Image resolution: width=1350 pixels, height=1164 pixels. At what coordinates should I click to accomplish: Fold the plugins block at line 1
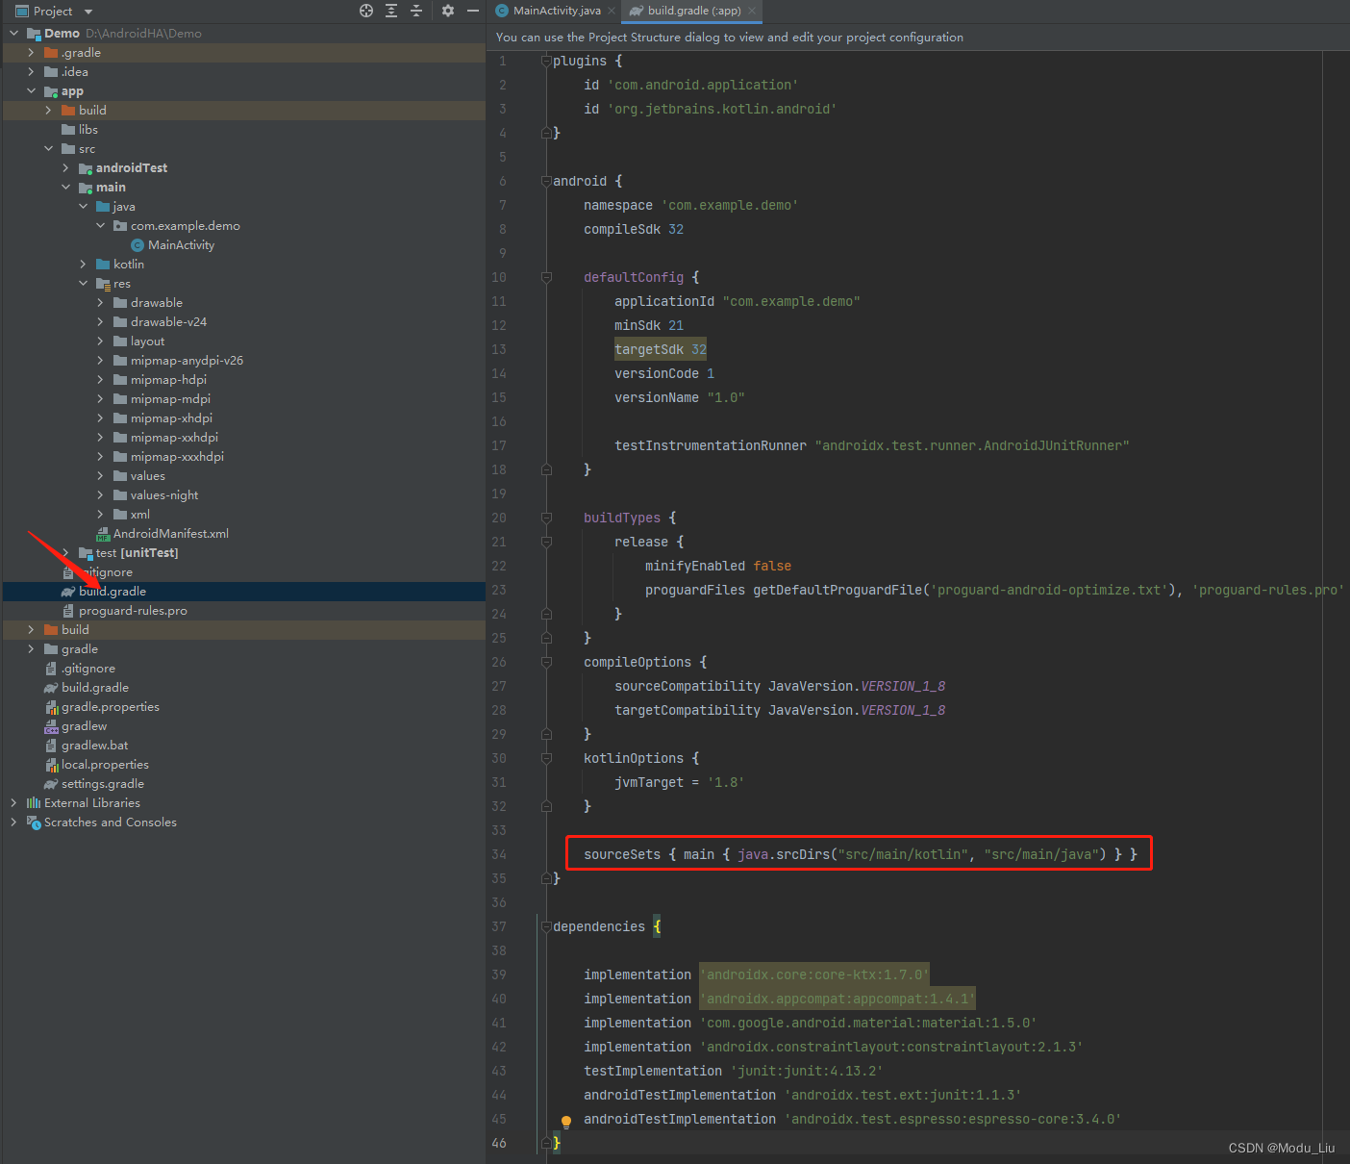(x=546, y=61)
